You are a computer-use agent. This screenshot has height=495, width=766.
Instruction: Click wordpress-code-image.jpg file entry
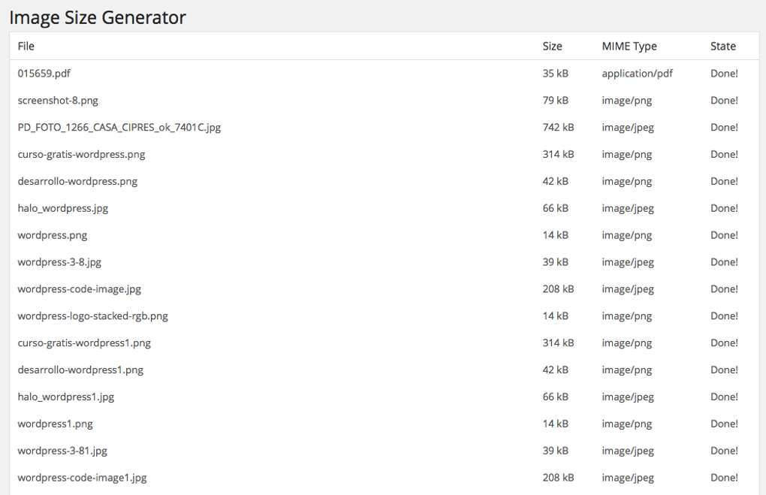(x=77, y=289)
